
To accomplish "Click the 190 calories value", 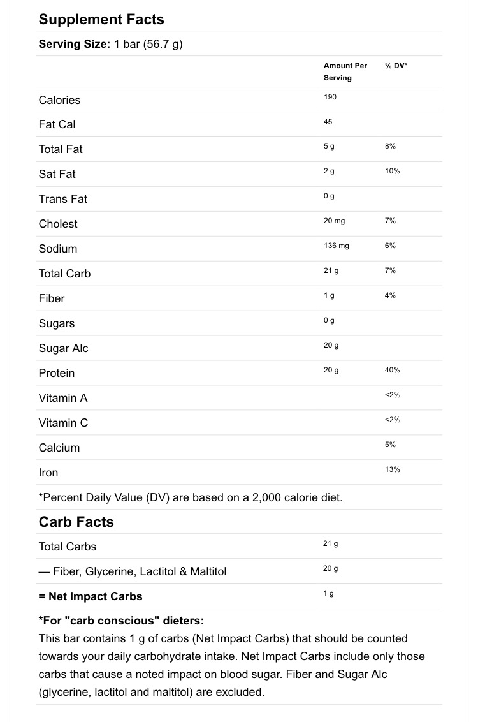I will (330, 97).
